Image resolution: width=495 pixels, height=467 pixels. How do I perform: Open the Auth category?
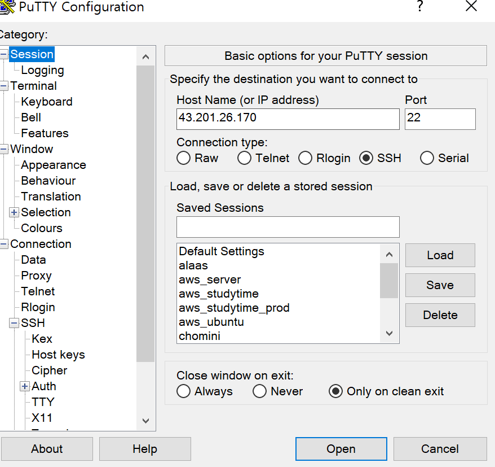click(44, 386)
